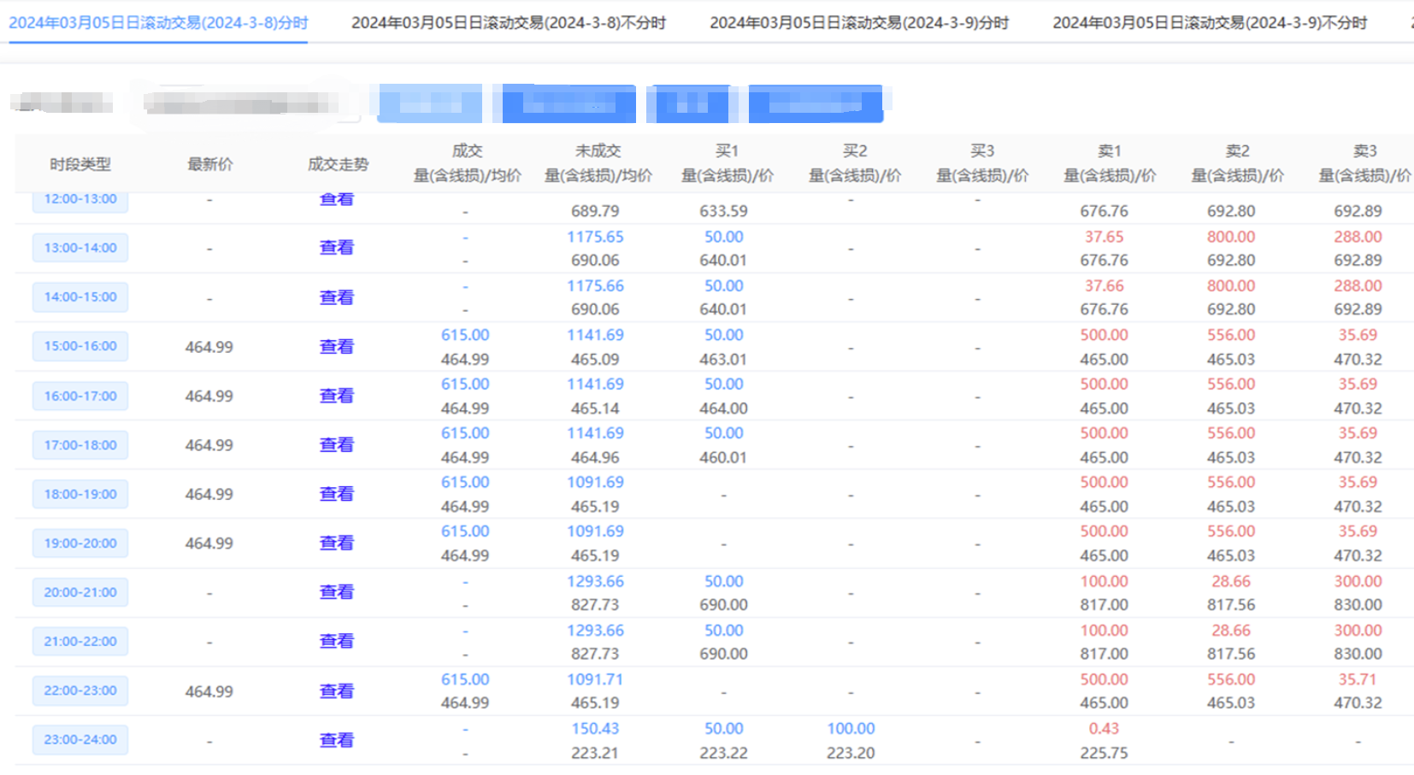View 成交走势 for the 16:00-17:00 row
Screen dimensions: 1414x775
click(x=336, y=396)
